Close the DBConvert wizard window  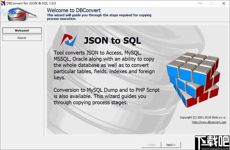(x=224, y=3)
